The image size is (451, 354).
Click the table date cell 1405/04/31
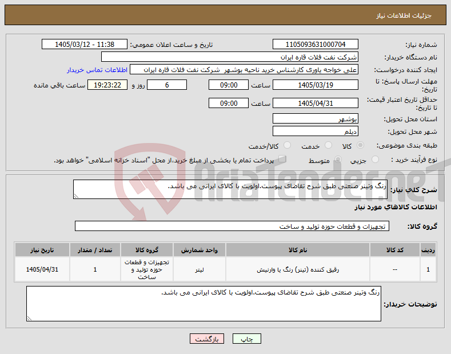tap(42, 270)
